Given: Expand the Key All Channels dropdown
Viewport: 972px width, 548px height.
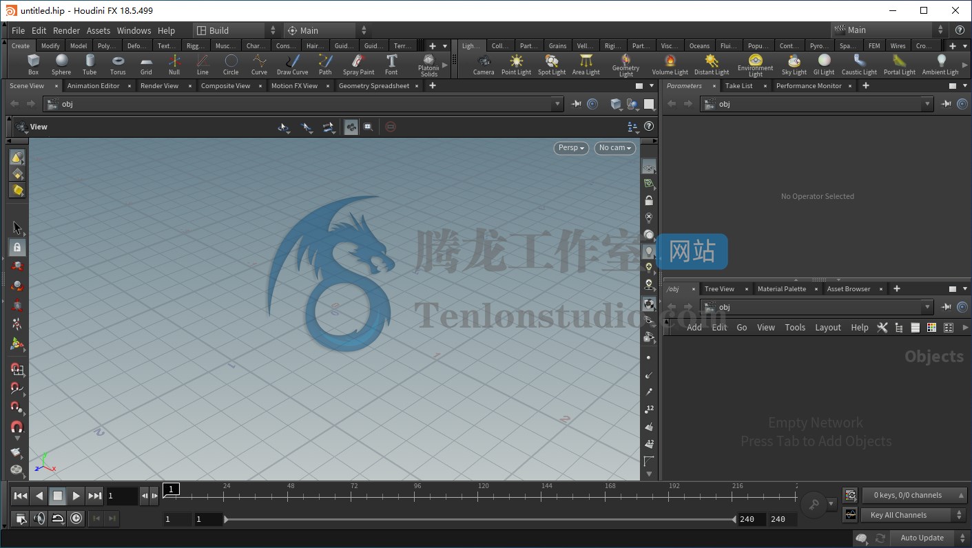Looking at the screenshot, I should coord(913,515).
